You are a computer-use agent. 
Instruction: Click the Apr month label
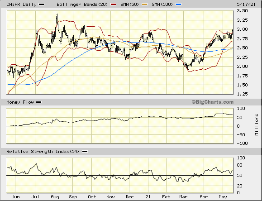click(x=204, y=197)
